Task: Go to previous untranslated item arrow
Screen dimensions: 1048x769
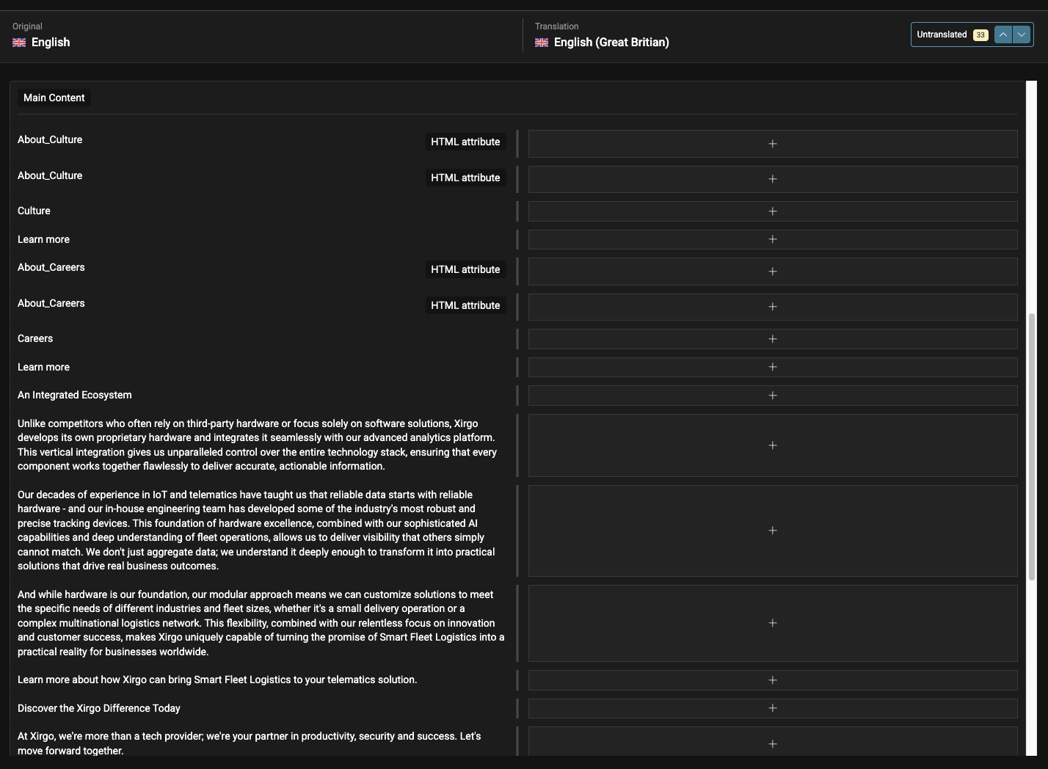Action: click(x=1003, y=34)
